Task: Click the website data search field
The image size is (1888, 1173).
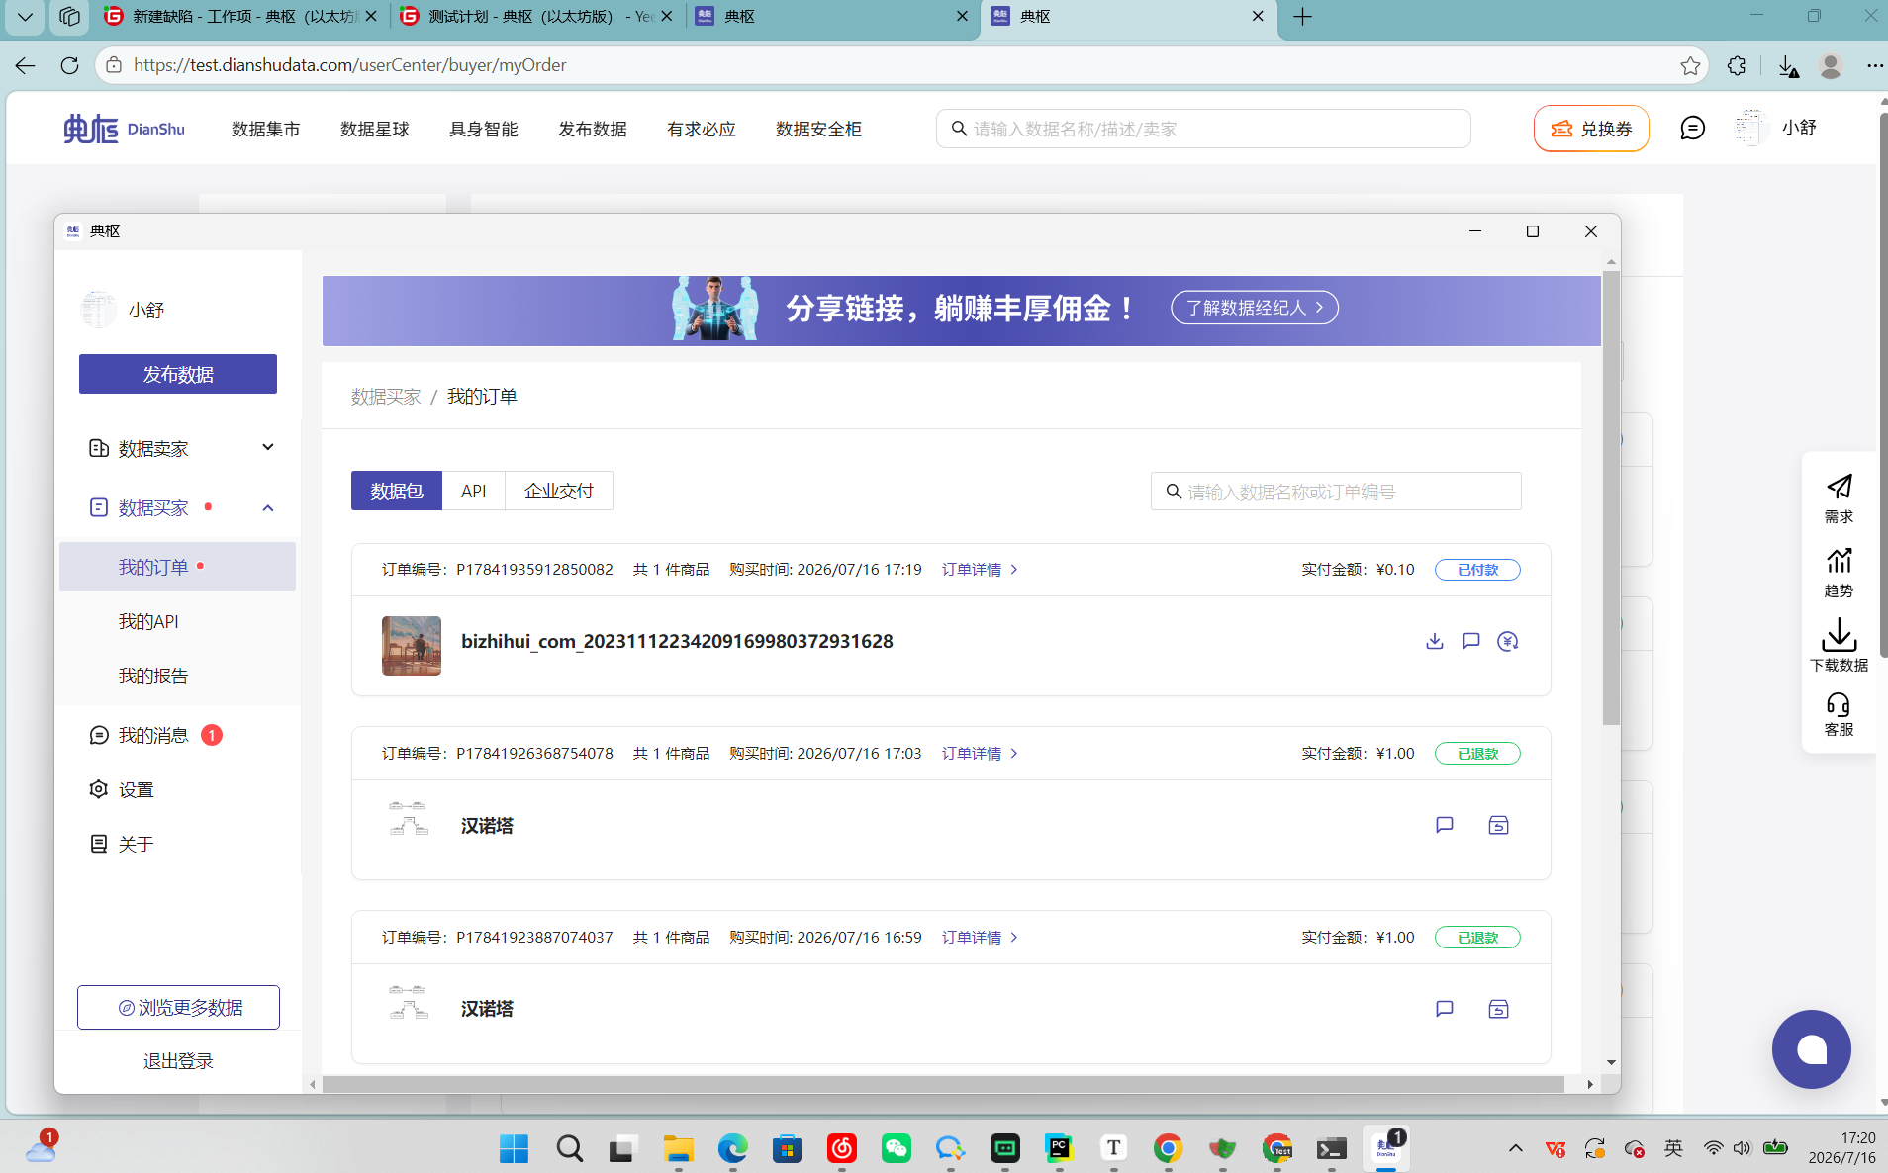Action: pyautogui.click(x=1203, y=129)
